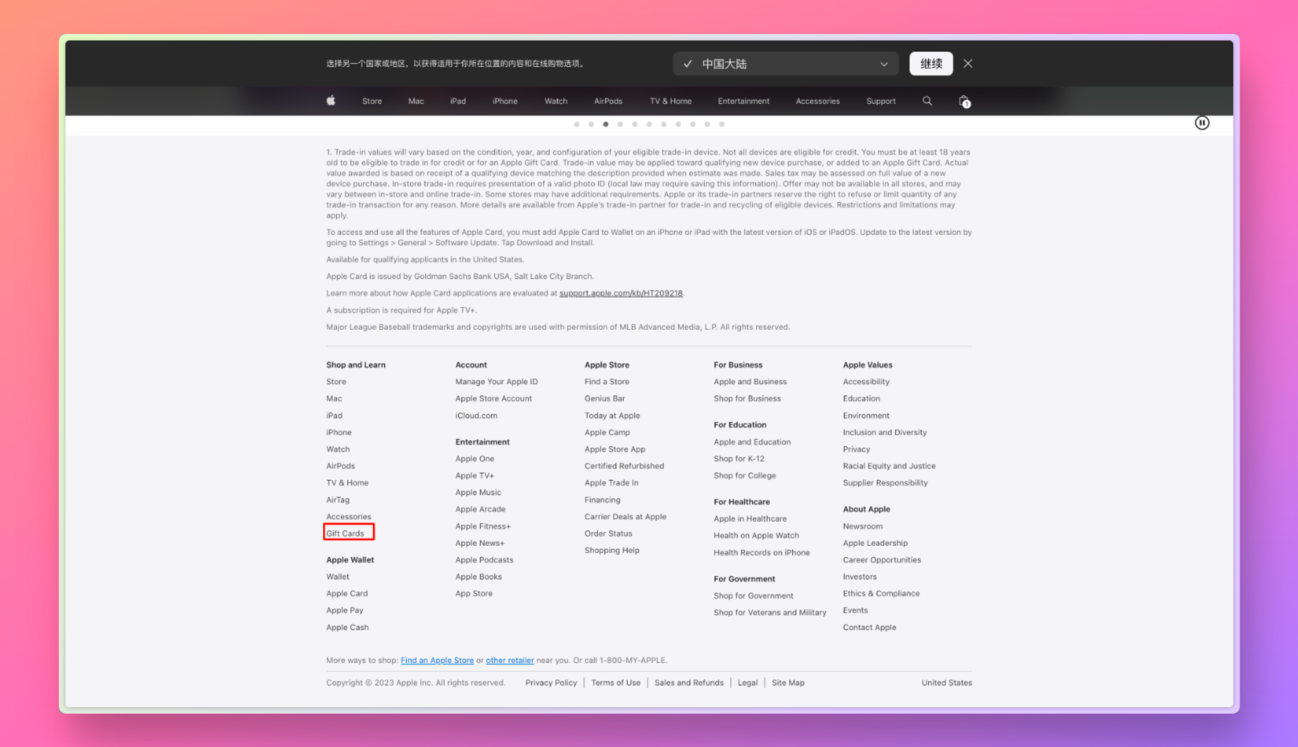Open Career Opportunities link
The image size is (1298, 747).
[882, 559]
